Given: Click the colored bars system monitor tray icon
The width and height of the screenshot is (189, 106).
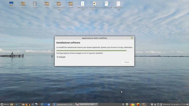Looking at the screenshot, I should pyautogui.click(x=132, y=105).
